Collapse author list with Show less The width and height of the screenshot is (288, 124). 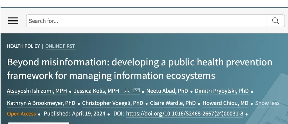pos(267,103)
